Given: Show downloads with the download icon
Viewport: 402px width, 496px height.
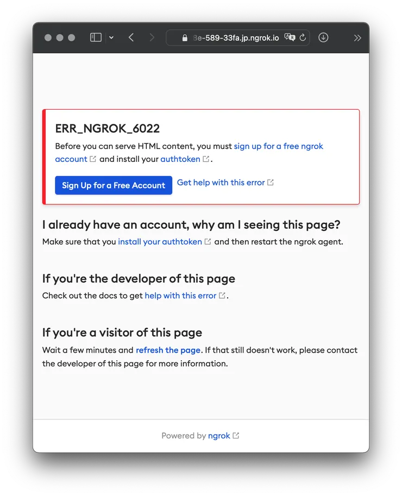Looking at the screenshot, I should point(323,37).
